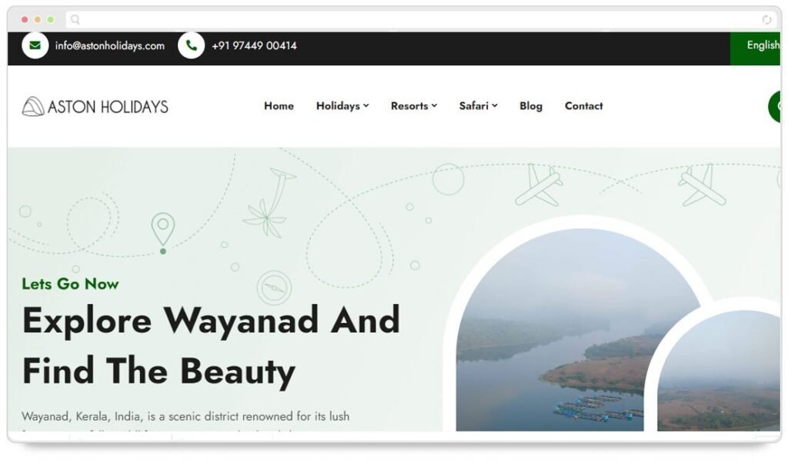Expand the Resorts dropdown menu
Image resolution: width=788 pixels, height=474 pixels.
click(x=414, y=106)
